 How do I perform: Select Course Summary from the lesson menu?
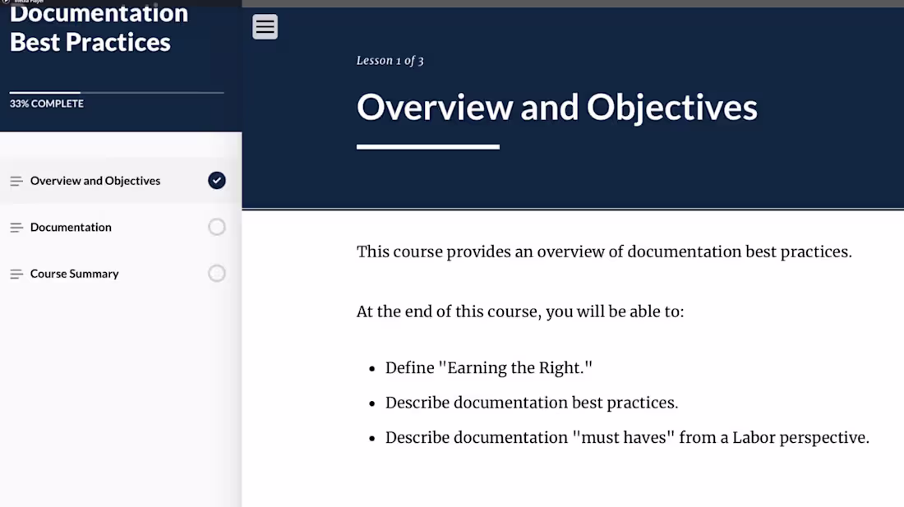pos(74,273)
